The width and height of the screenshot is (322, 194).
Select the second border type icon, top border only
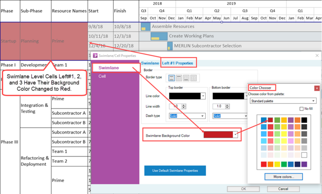pos(179,78)
